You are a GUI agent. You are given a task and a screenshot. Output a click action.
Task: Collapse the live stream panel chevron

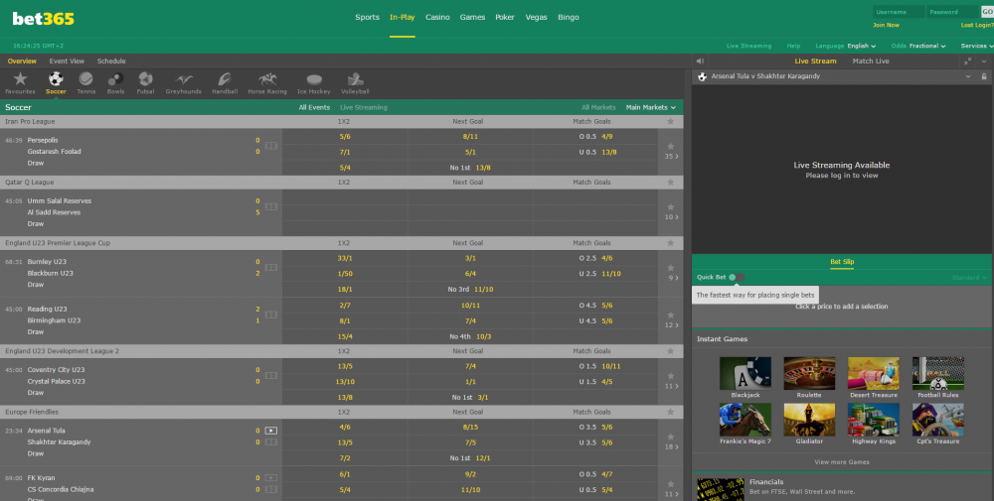pyautogui.click(x=984, y=62)
